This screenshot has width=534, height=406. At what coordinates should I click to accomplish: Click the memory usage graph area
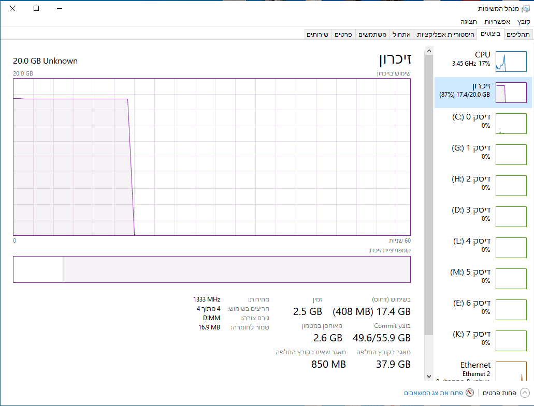(212, 157)
